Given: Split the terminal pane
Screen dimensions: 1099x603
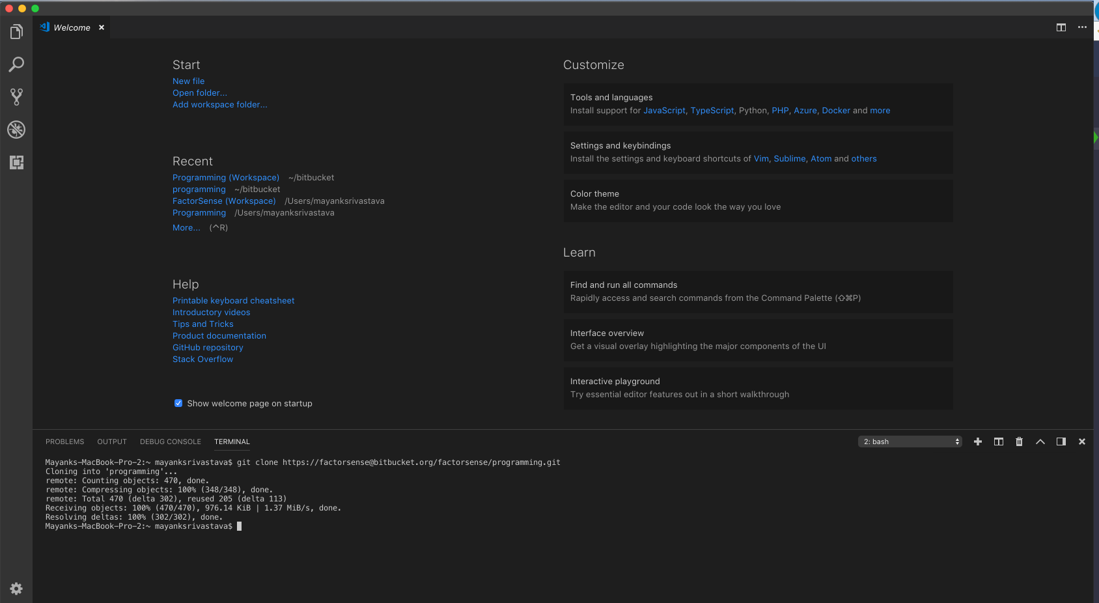Looking at the screenshot, I should [999, 442].
